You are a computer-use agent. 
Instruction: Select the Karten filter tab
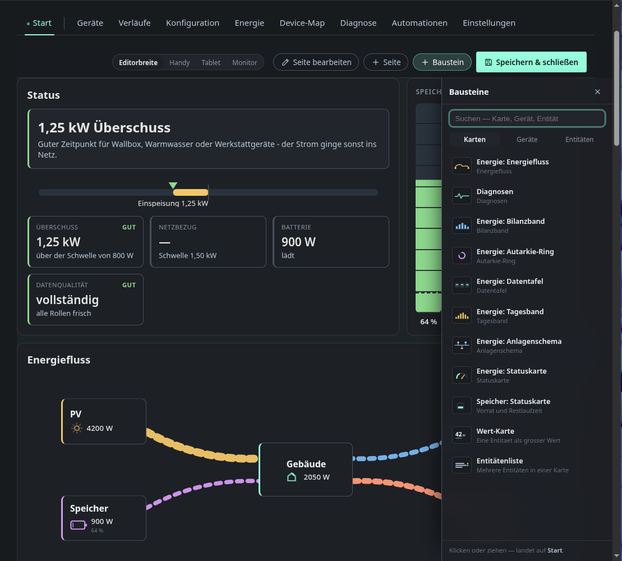click(474, 140)
